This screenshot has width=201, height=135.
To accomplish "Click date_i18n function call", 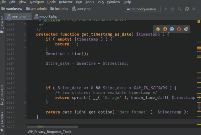I will point(73,112).
